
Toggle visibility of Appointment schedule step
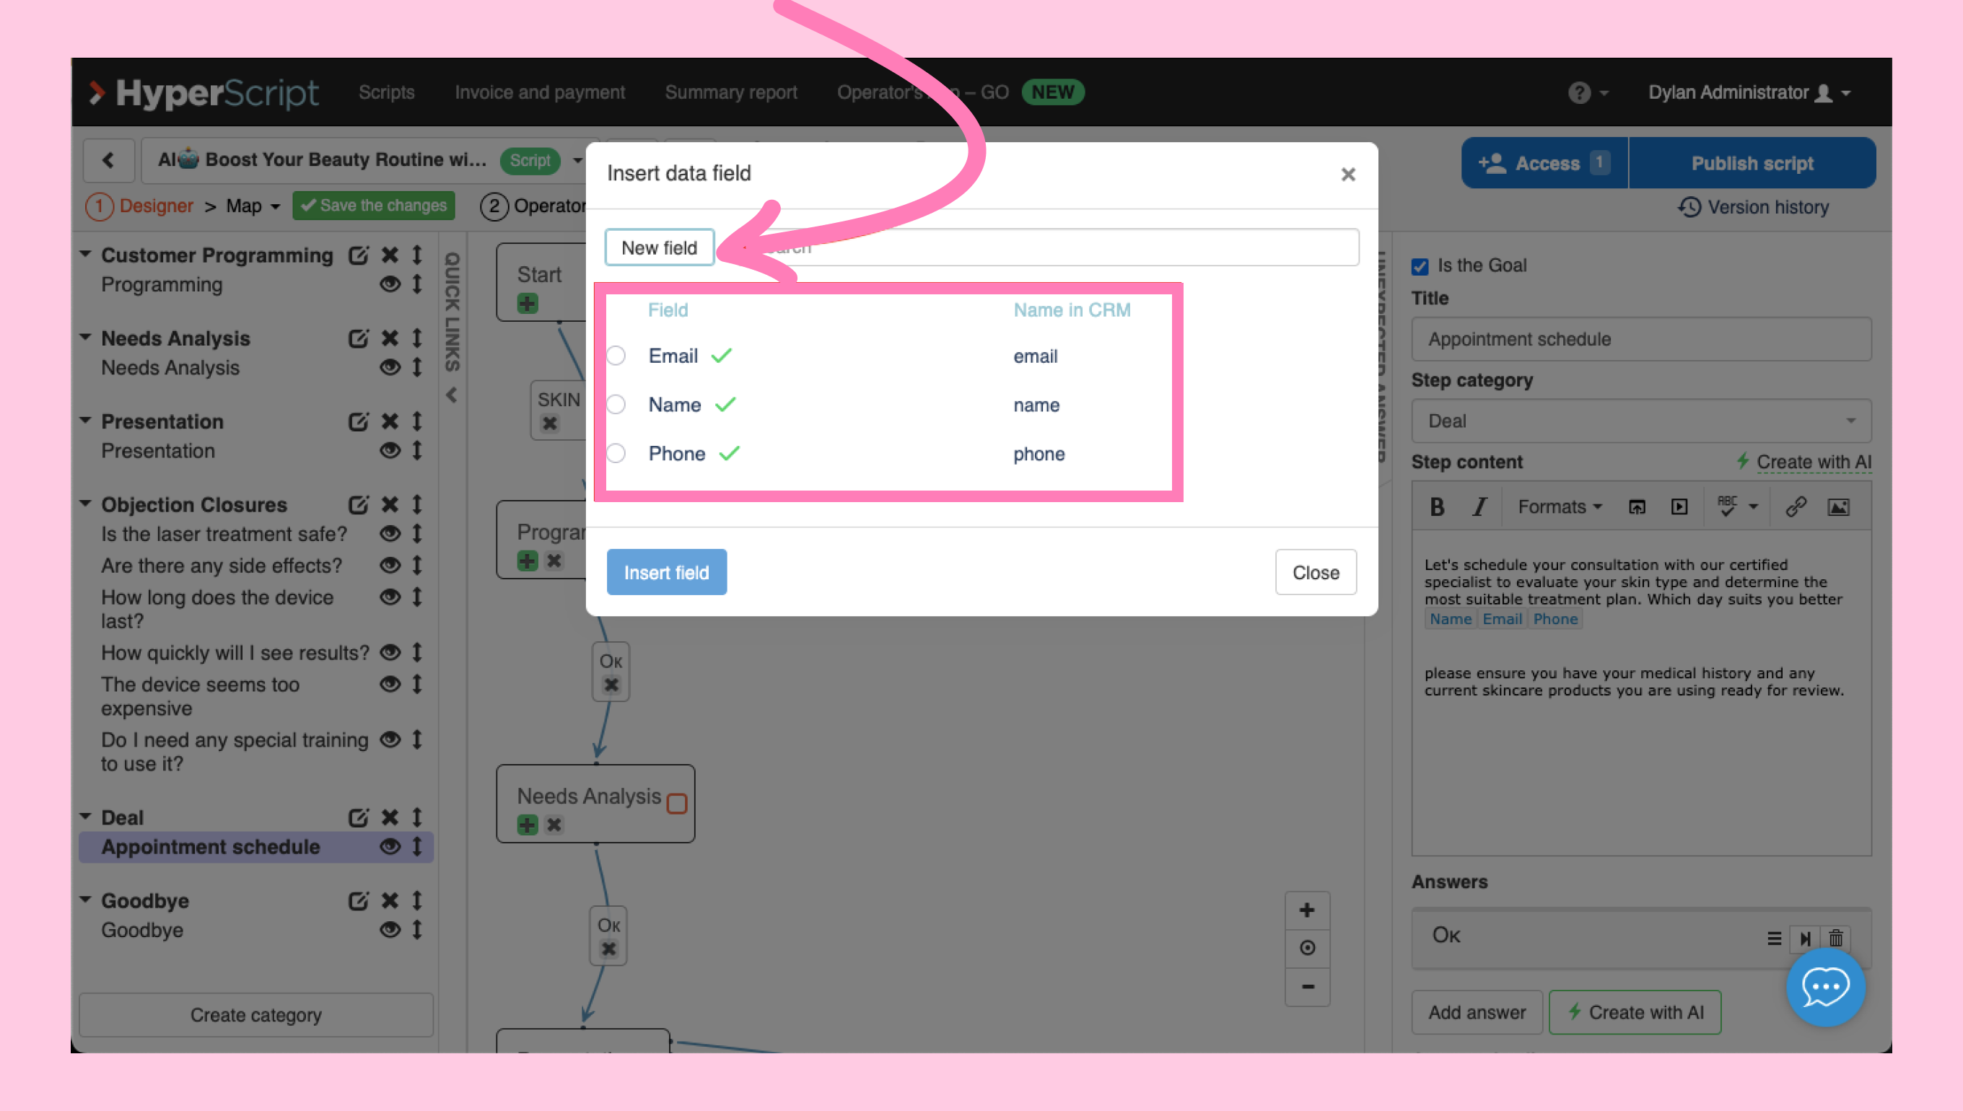[x=390, y=846]
